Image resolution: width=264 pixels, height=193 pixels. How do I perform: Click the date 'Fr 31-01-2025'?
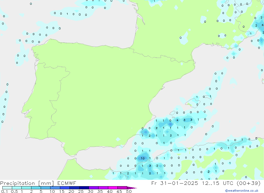coord(175,183)
